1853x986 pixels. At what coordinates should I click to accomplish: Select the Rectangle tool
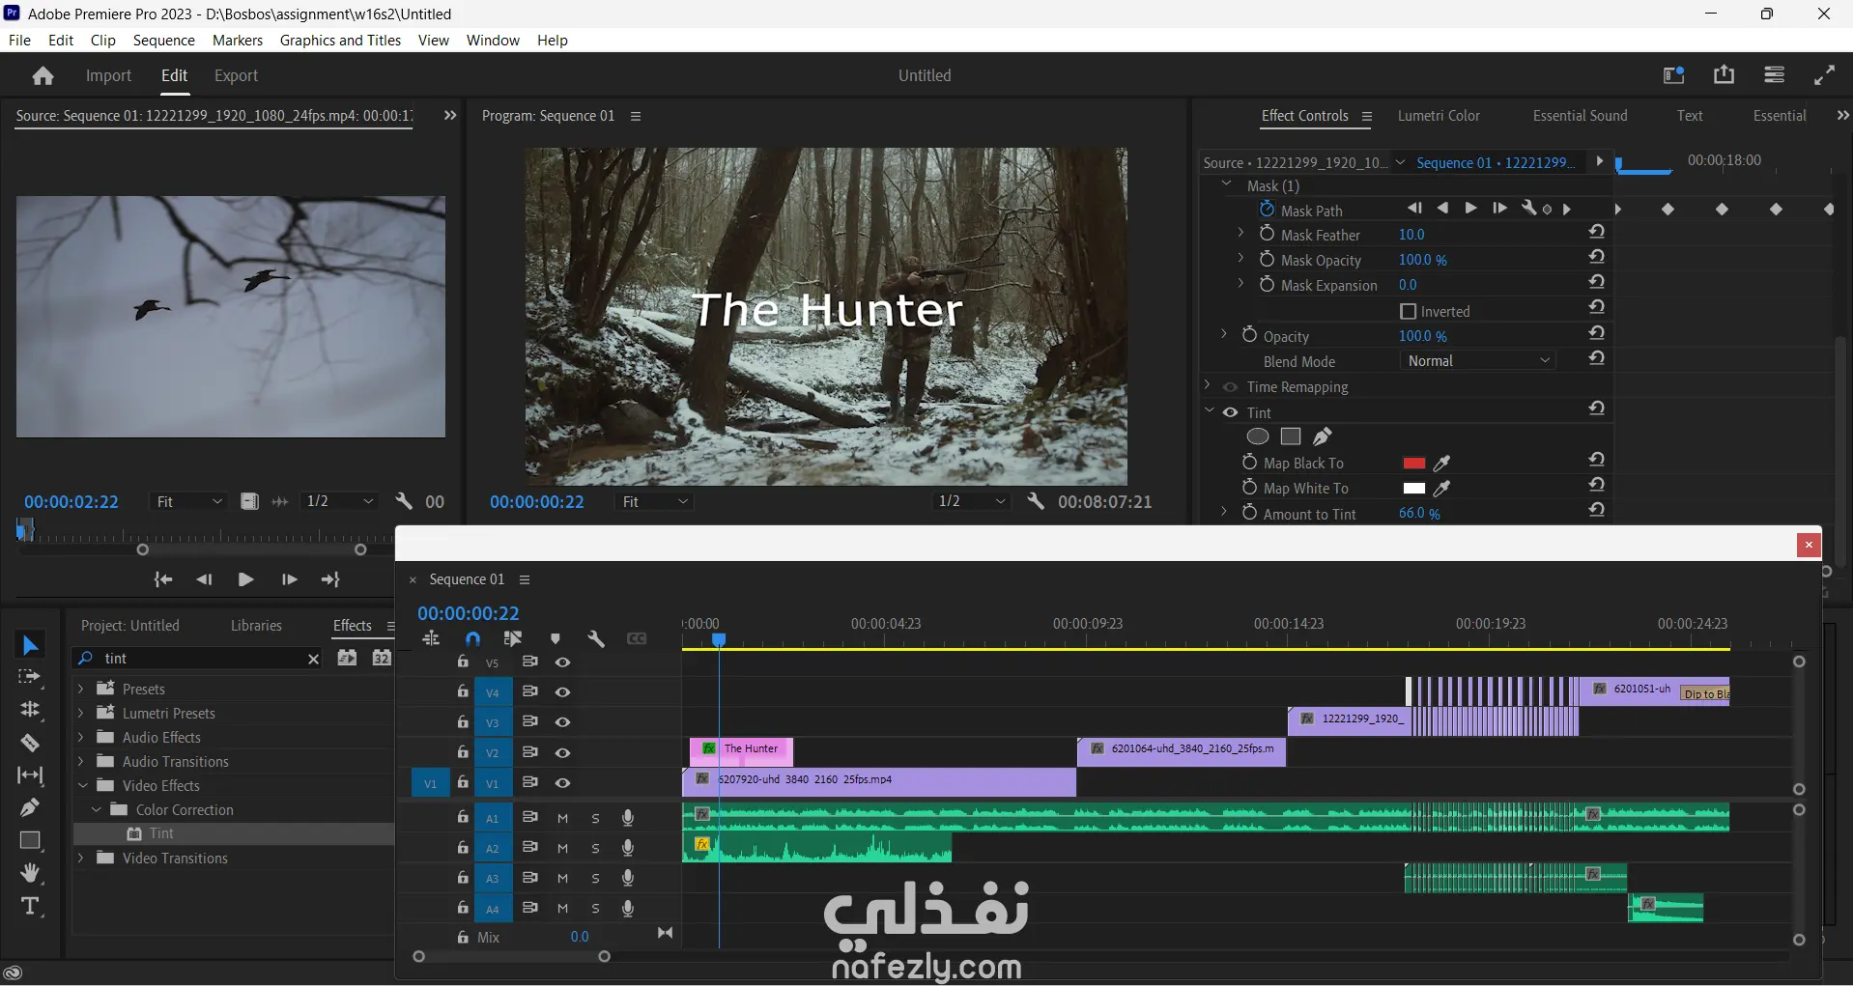[30, 840]
